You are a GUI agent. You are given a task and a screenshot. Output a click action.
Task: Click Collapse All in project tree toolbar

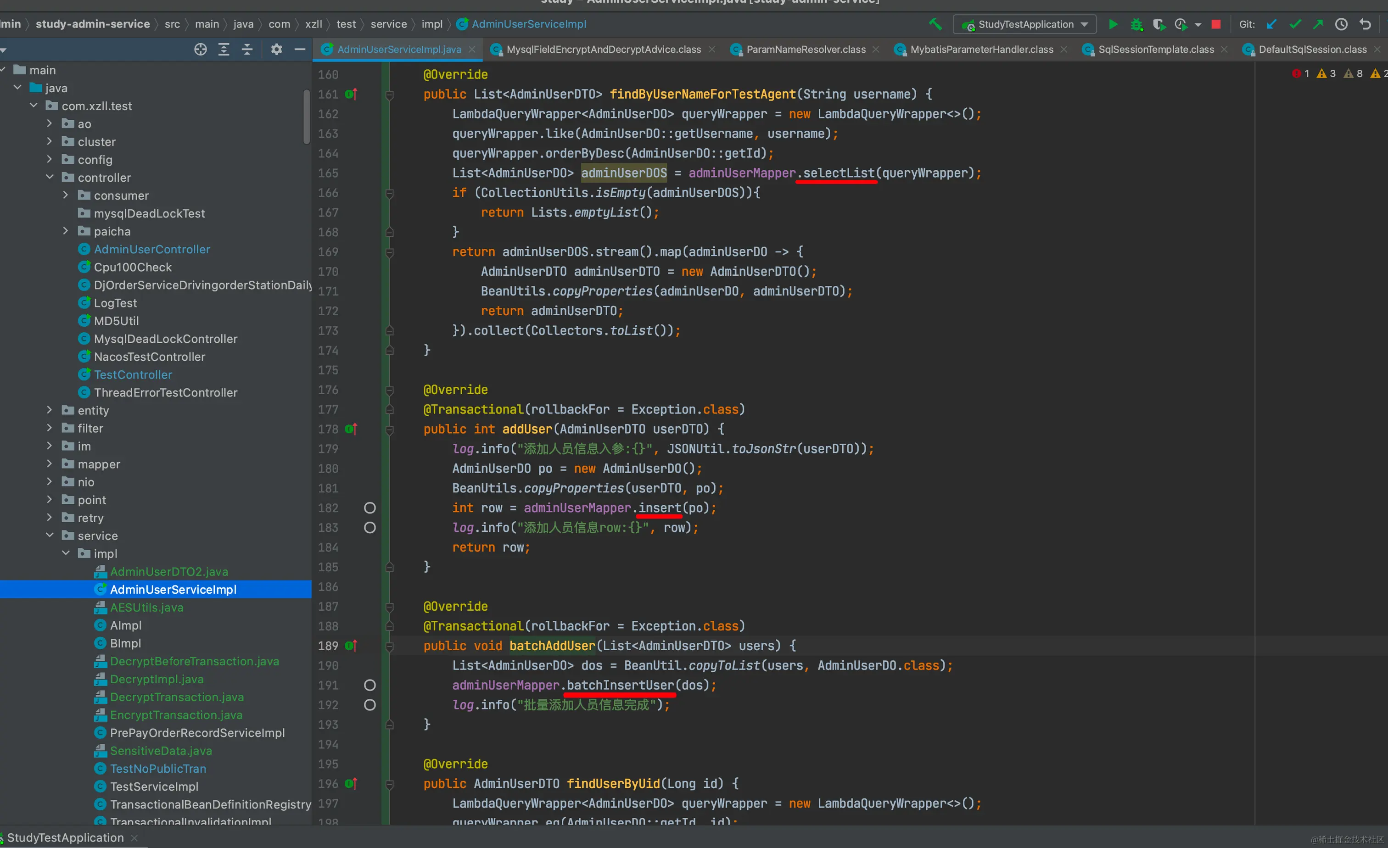point(247,50)
